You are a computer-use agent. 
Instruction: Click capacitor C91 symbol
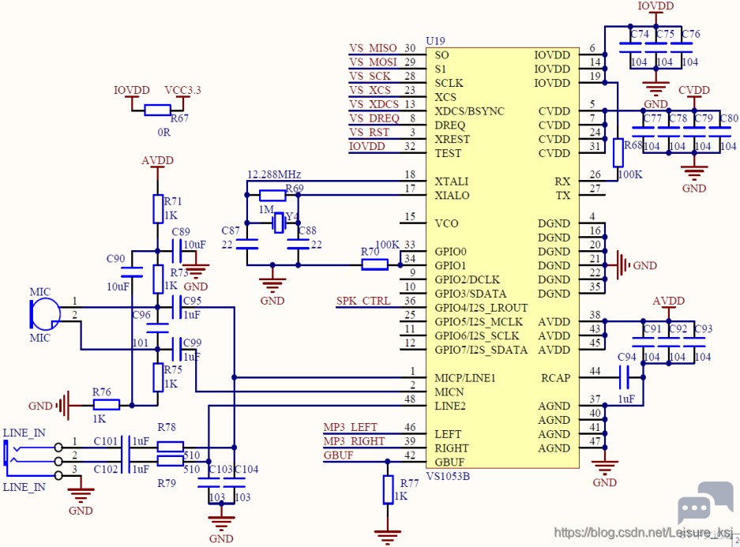click(x=643, y=342)
